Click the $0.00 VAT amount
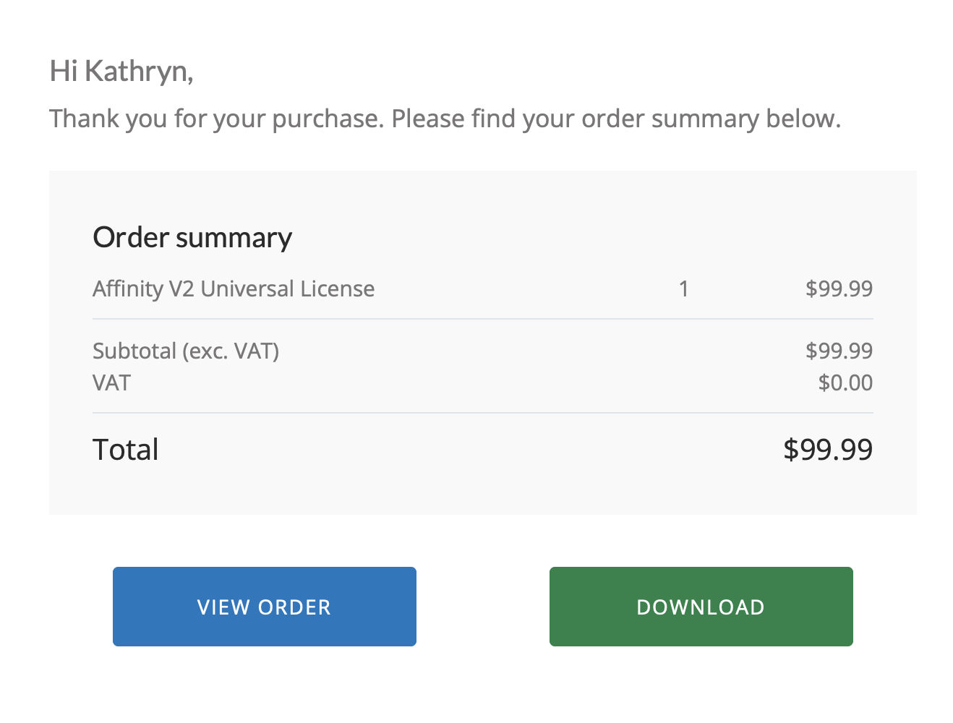 (x=845, y=382)
